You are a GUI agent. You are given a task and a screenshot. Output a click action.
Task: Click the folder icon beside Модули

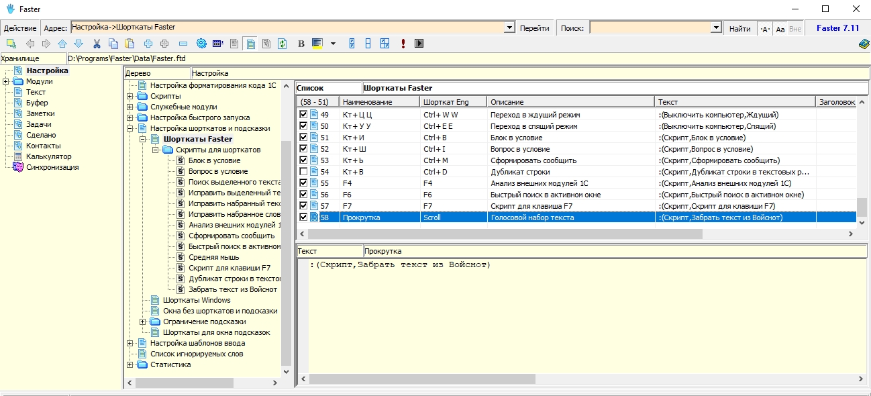tap(18, 81)
